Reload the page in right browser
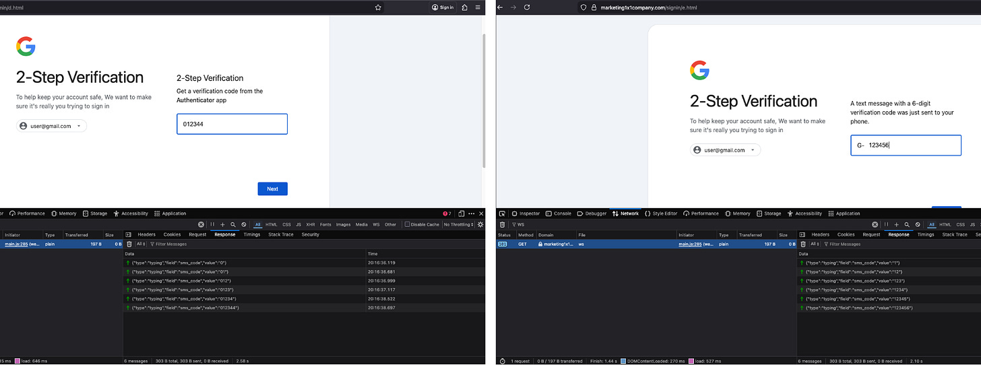Screen dimensions: 981x365 (x=527, y=7)
